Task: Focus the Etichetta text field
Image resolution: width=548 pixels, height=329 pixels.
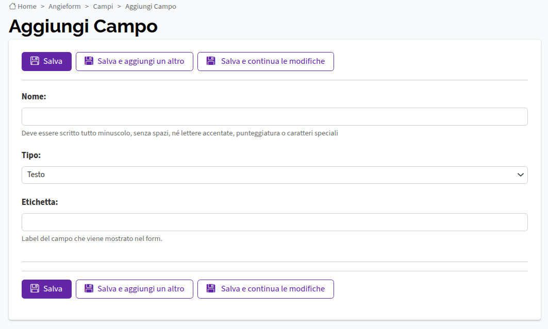Action: [x=275, y=222]
